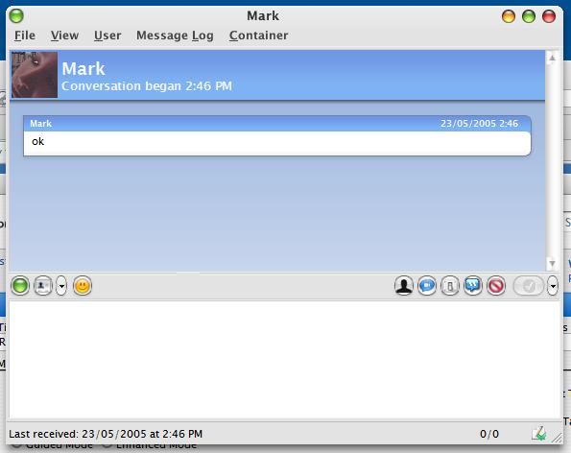Image resolution: width=571 pixels, height=453 pixels.
Task: Open the Message Log menu
Action: pos(175,36)
